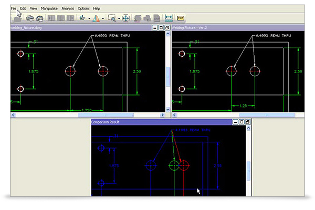Open the Manipulate menu
The height and width of the screenshot is (210, 315).
49,9
